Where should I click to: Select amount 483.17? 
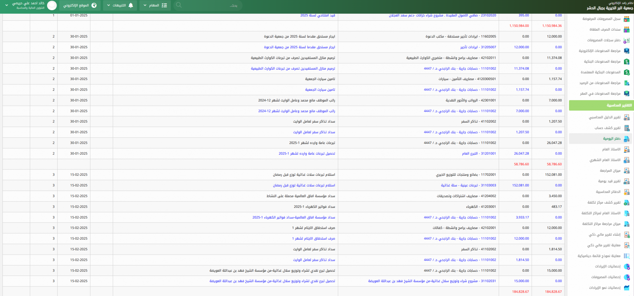556,207
